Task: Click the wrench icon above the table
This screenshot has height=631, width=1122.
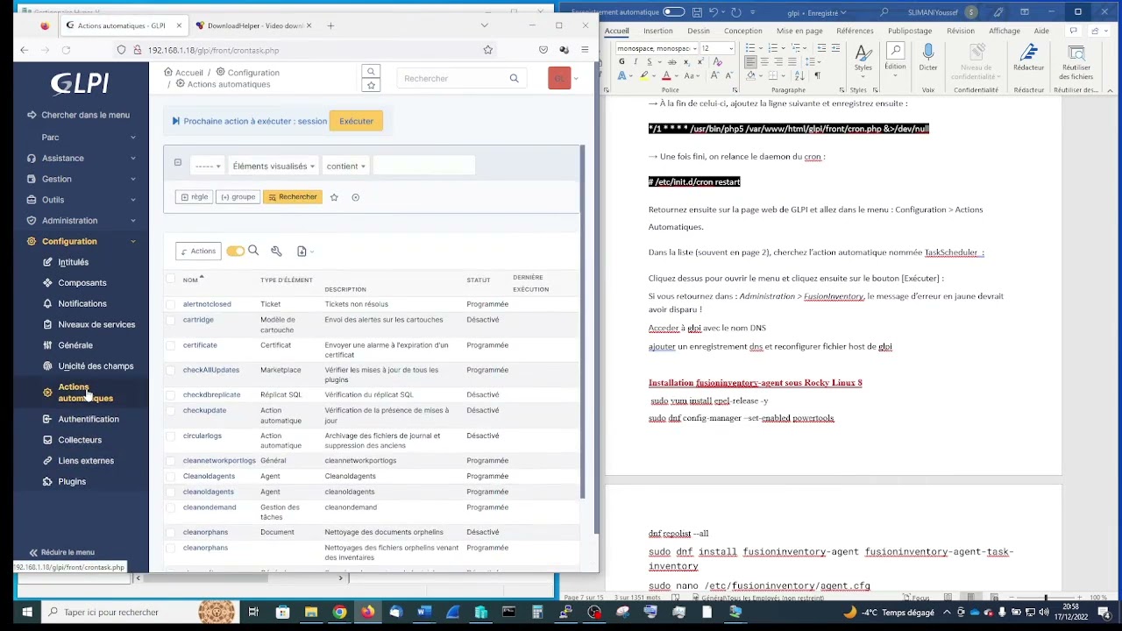Action: pos(276,252)
